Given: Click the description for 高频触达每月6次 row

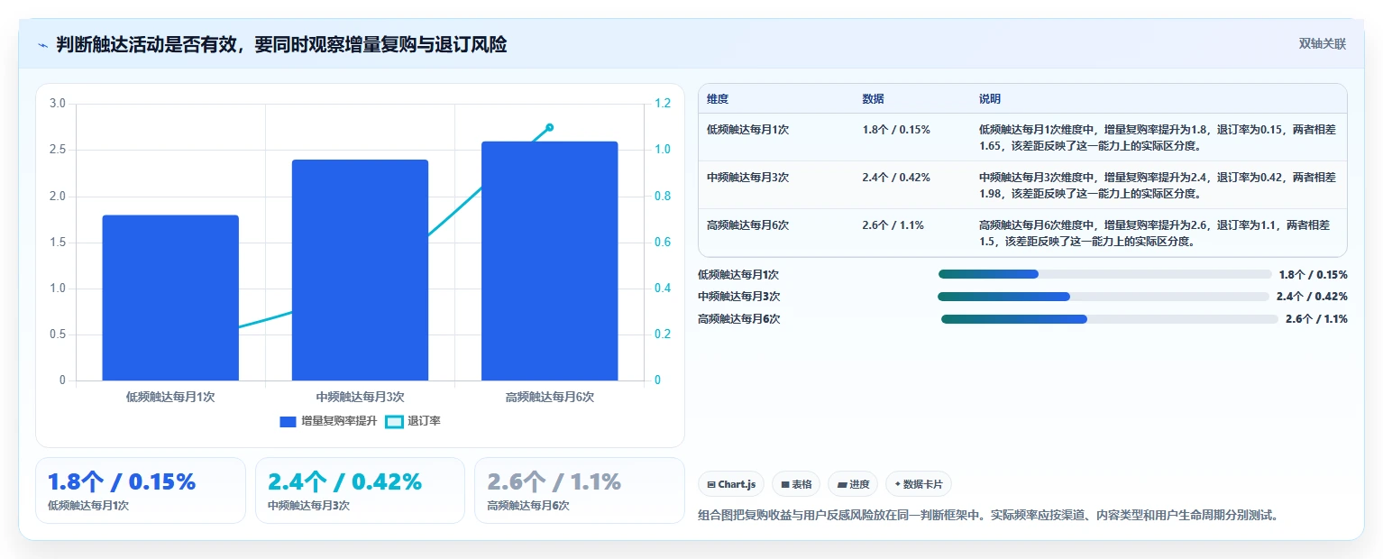Looking at the screenshot, I should tap(1155, 233).
